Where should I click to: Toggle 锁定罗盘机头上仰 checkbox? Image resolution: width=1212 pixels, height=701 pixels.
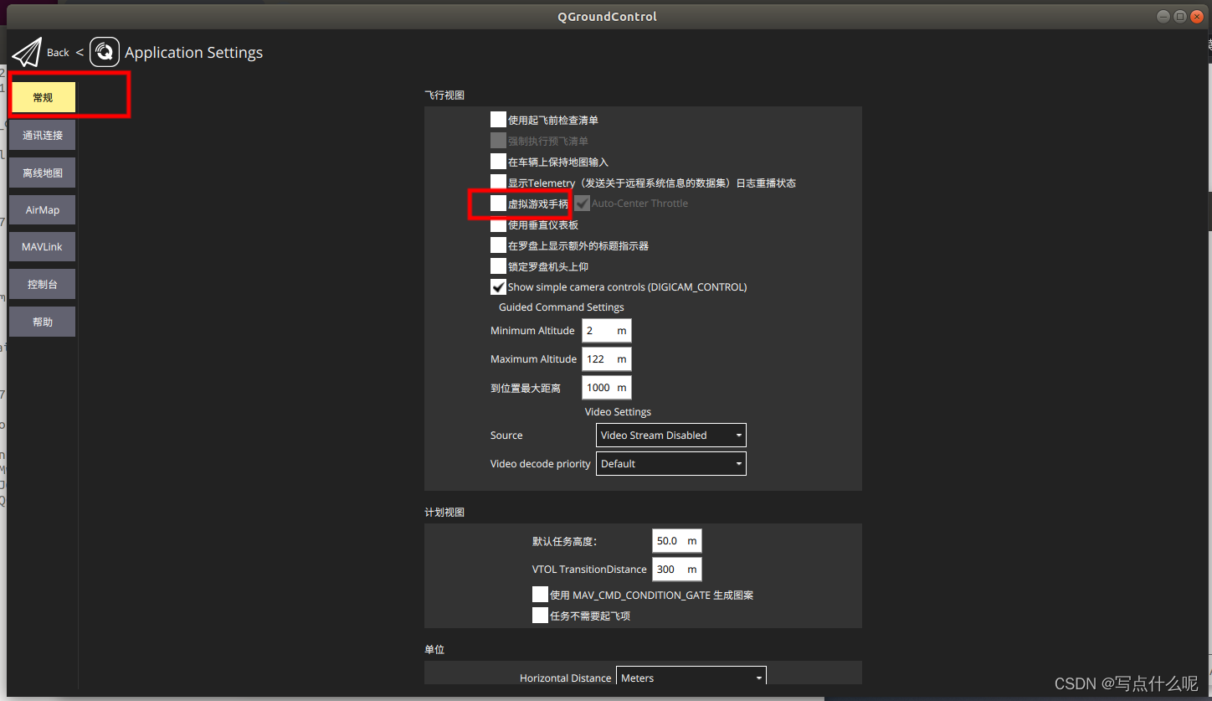pos(498,266)
